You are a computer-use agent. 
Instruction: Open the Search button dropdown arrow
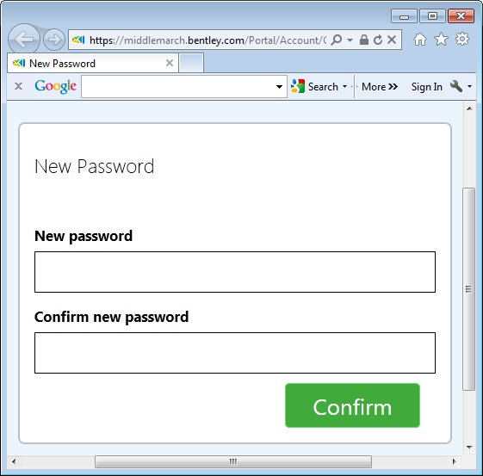(344, 87)
